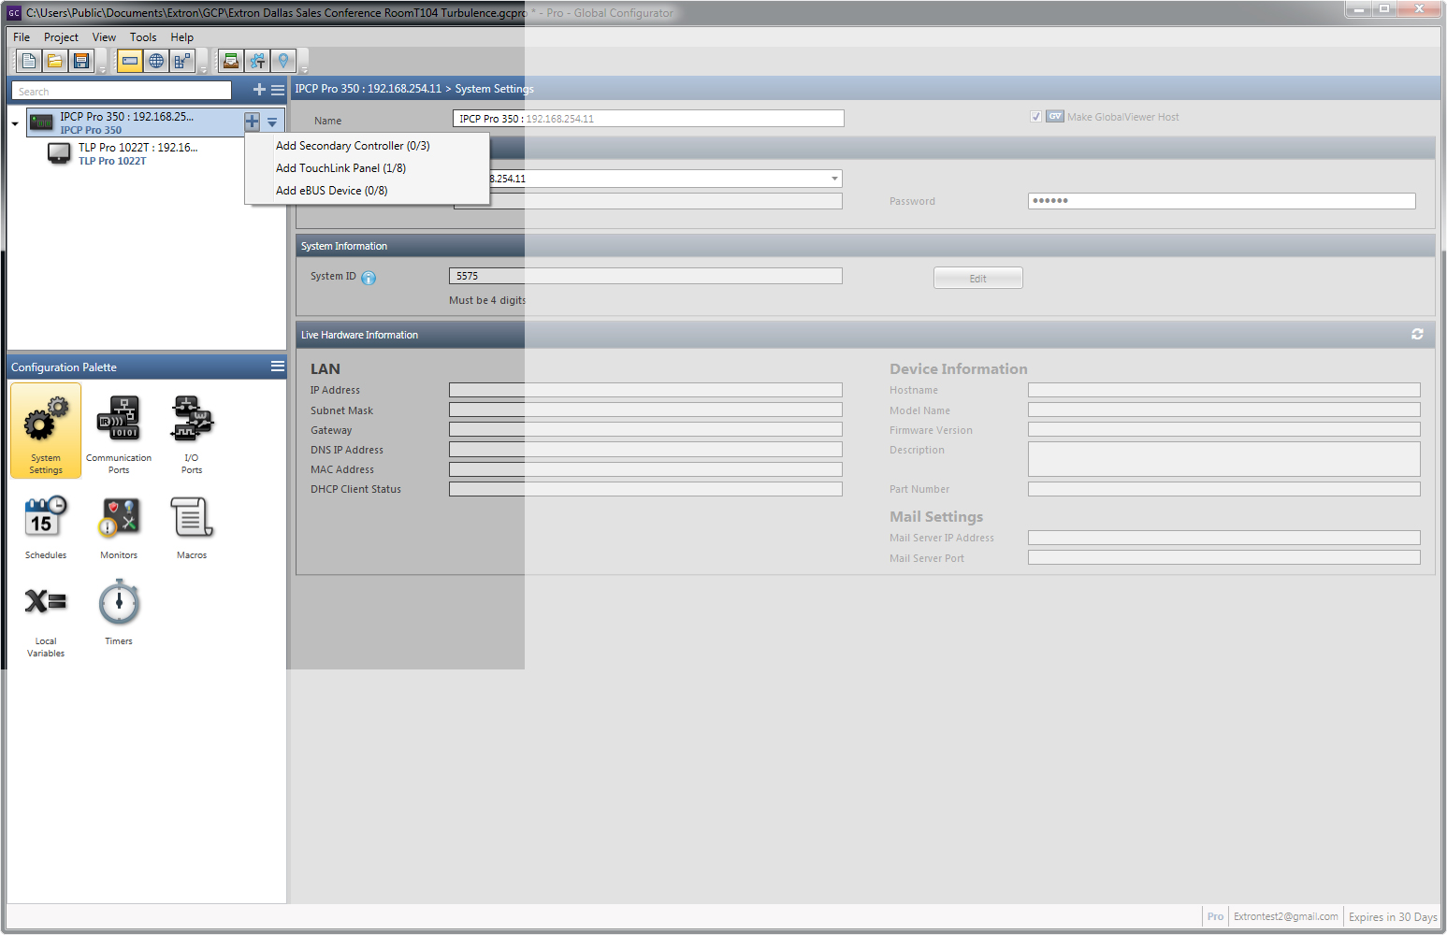Open the IP address combo box dropdown
Screen dimensions: 1447x935
(x=834, y=179)
